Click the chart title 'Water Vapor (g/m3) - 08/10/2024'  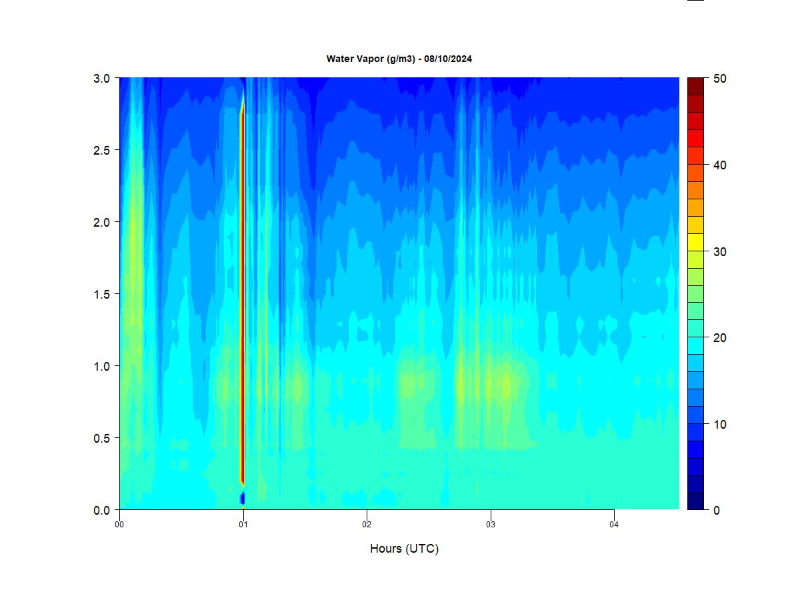tap(399, 59)
